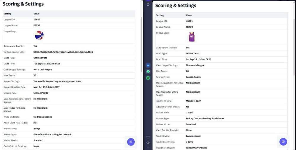Click '2 days' waiver time in FBX#0 window
The height and width of the screenshot is (150, 296).
pyautogui.click(x=189, y=112)
